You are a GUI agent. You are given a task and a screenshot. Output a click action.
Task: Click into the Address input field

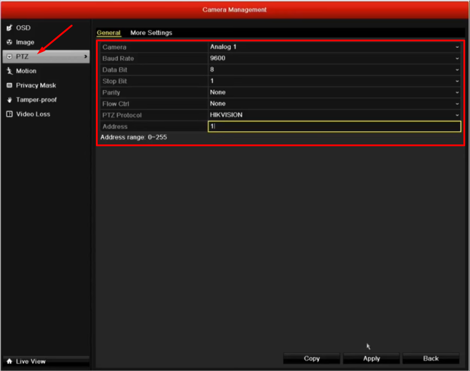[x=335, y=126]
